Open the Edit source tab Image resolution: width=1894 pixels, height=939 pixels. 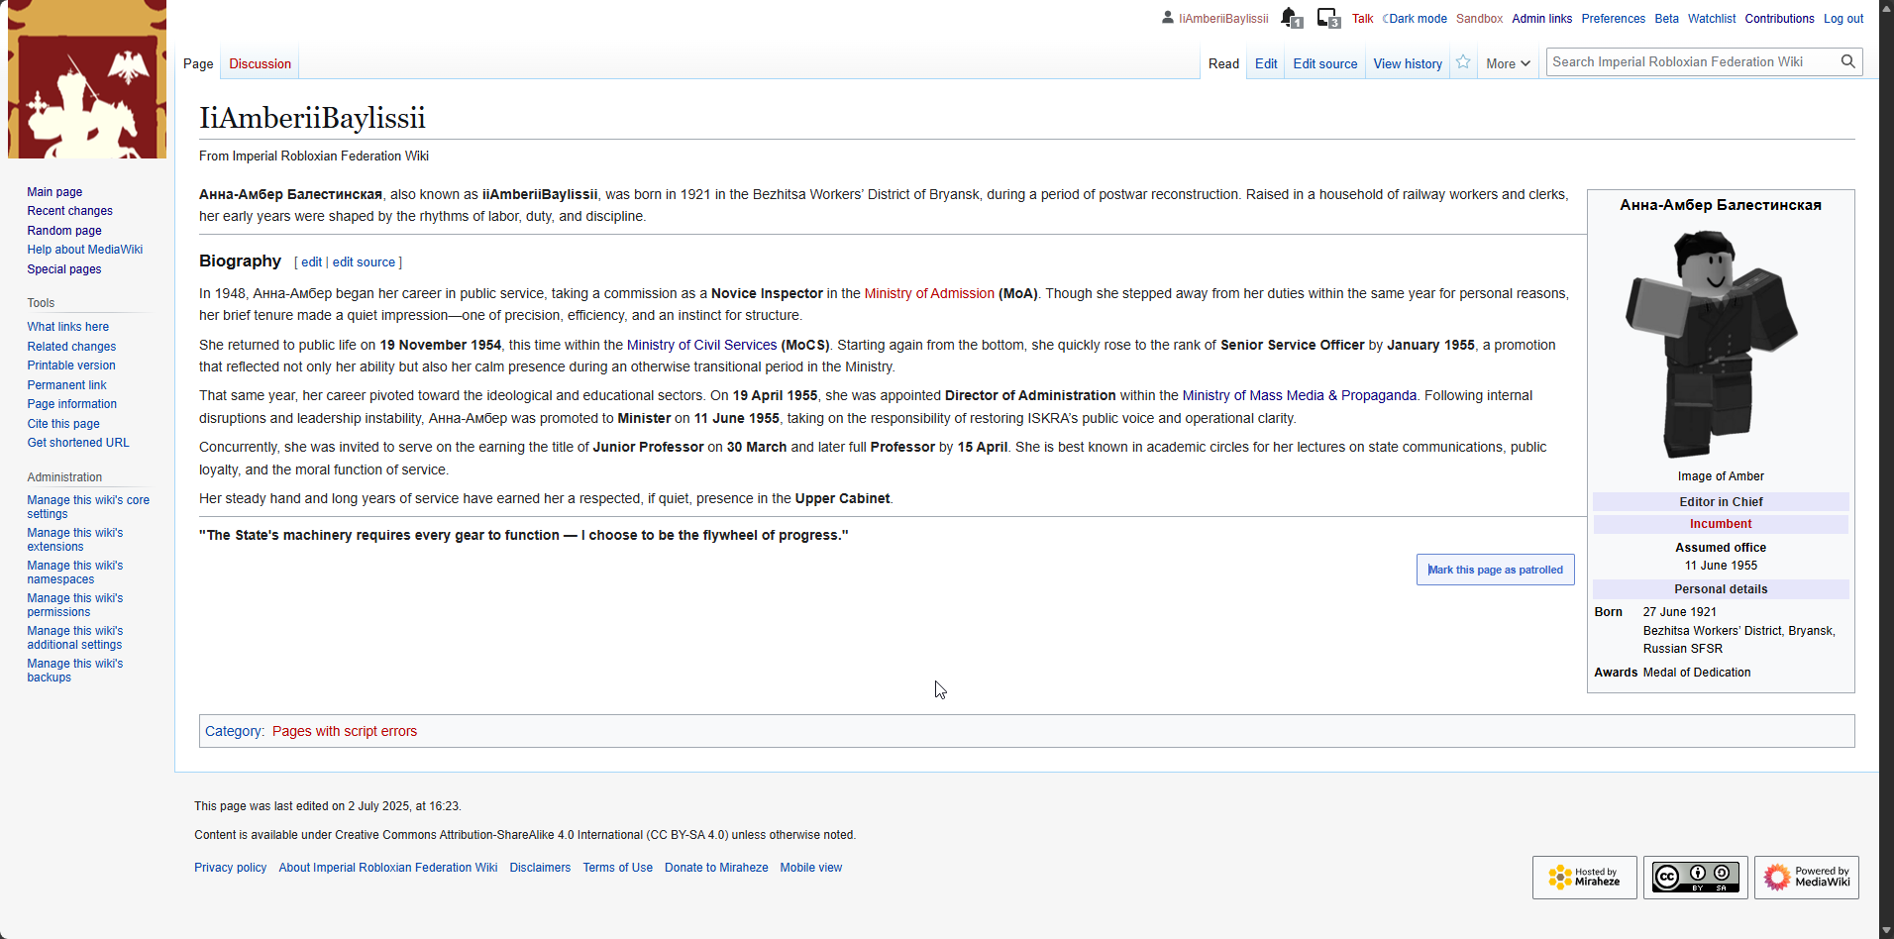tap(1324, 63)
